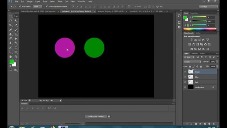The width and height of the screenshot is (227, 128).
Task: Open the Screen blend mode dropdown
Action: pyautogui.click(x=192, y=62)
